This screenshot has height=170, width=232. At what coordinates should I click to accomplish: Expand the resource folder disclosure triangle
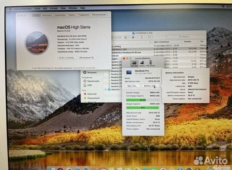[105, 90]
